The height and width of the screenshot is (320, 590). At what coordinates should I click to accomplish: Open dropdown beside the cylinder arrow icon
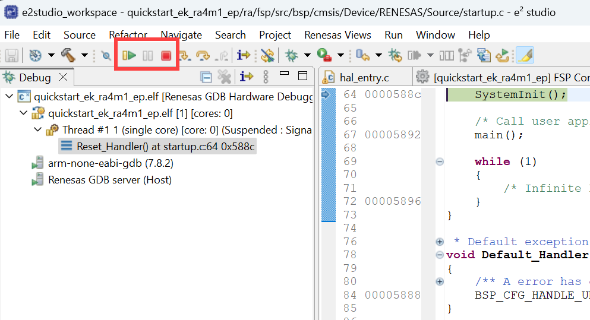tap(378, 56)
